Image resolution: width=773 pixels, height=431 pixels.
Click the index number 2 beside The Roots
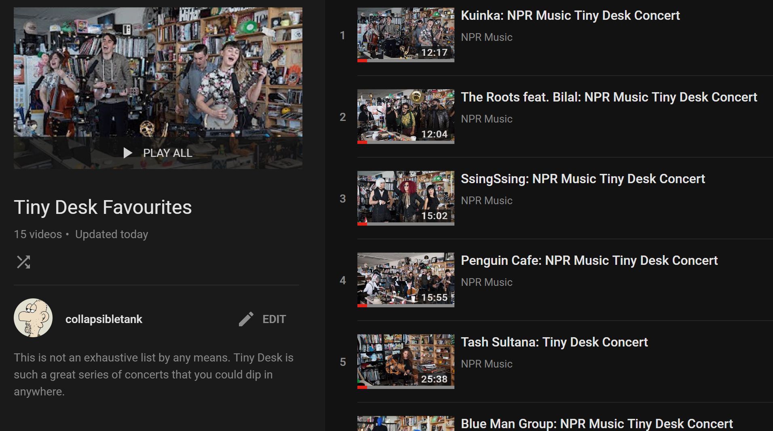point(342,117)
